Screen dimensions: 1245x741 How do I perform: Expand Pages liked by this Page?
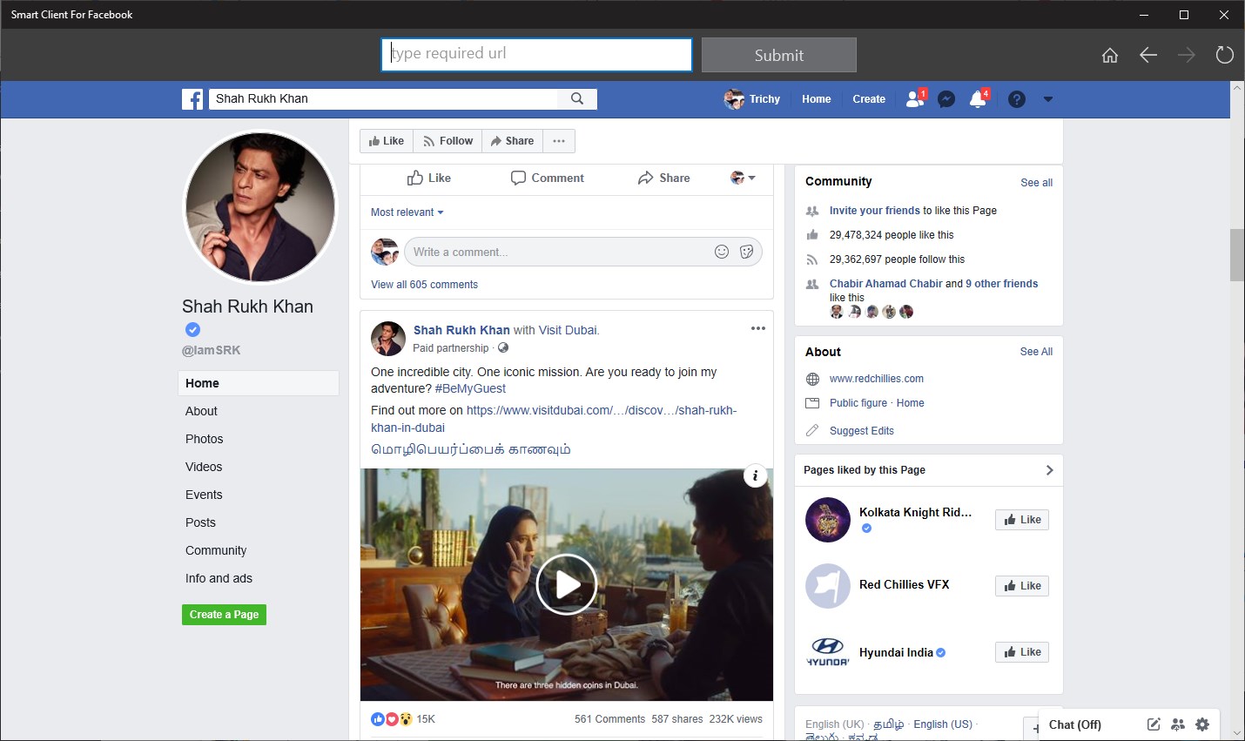point(1049,470)
